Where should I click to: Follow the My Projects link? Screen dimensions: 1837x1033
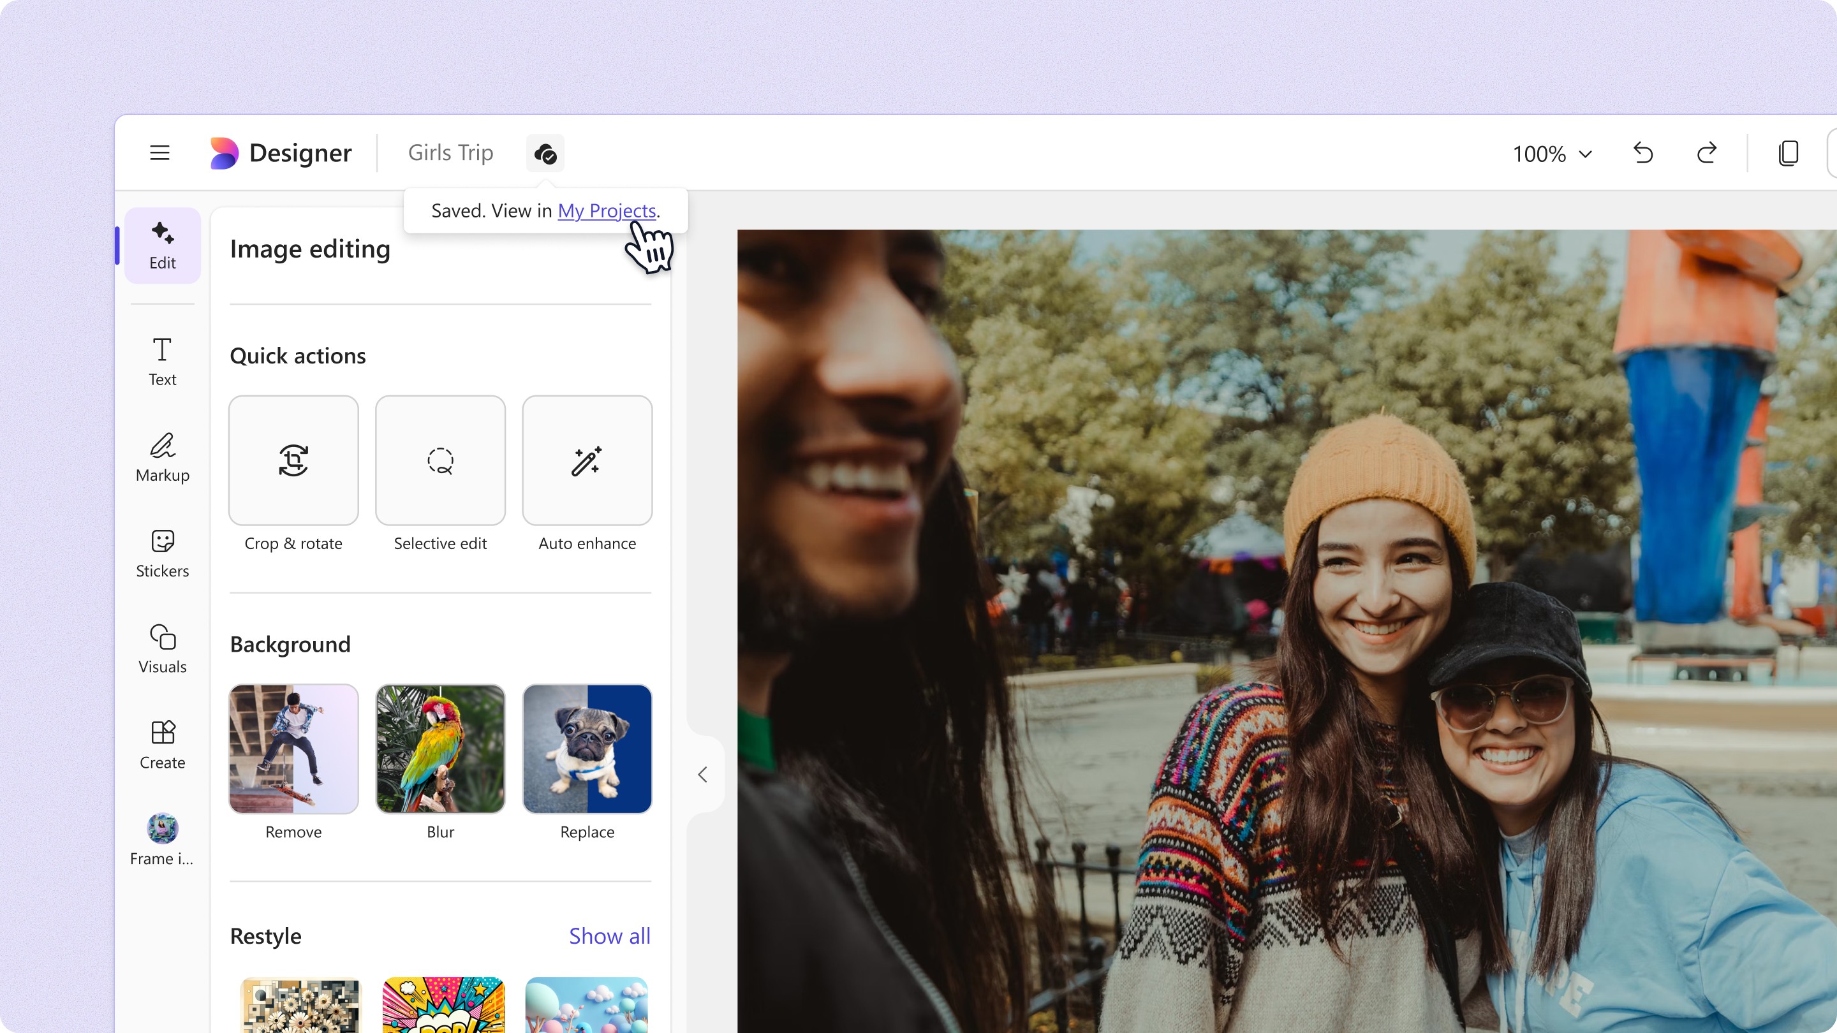click(x=606, y=211)
